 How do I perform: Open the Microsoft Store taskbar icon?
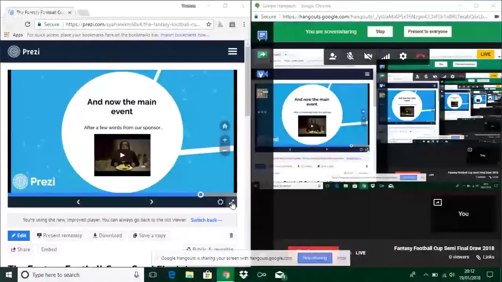point(207,275)
